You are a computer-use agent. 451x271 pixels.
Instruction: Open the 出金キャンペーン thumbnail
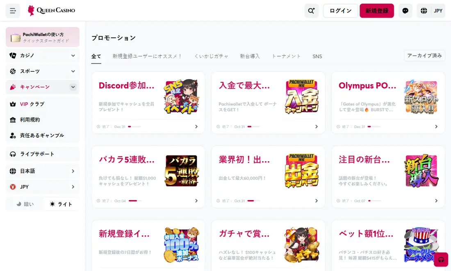click(x=302, y=171)
